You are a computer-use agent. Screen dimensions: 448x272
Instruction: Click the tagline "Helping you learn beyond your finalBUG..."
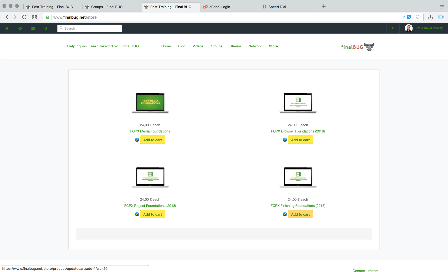coord(105,46)
